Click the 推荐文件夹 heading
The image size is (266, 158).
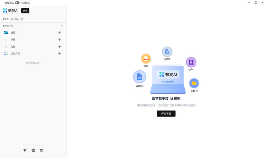8,26
